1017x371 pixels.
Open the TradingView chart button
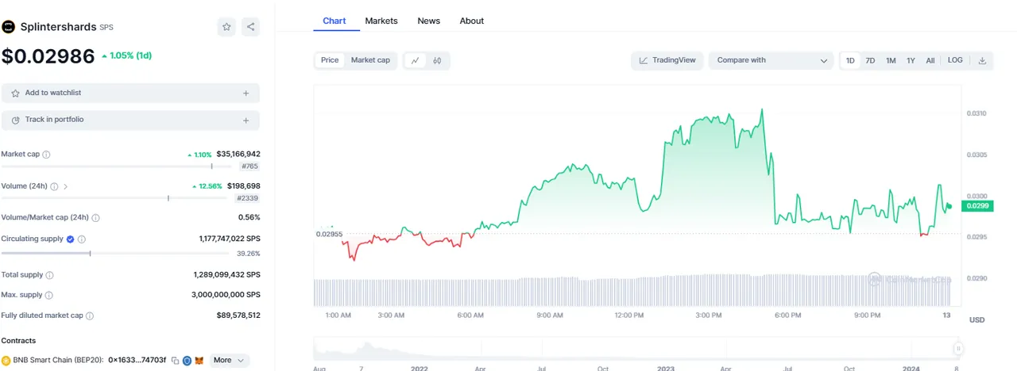(667, 60)
